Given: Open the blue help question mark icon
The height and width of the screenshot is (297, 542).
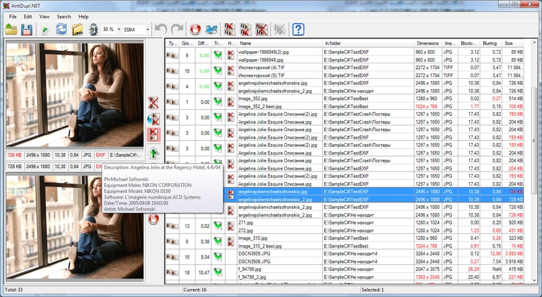Looking at the screenshot, I should click(x=298, y=29).
